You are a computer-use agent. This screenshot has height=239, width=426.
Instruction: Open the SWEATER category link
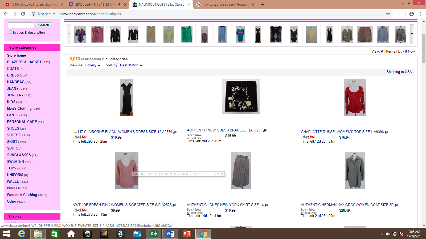click(15, 161)
